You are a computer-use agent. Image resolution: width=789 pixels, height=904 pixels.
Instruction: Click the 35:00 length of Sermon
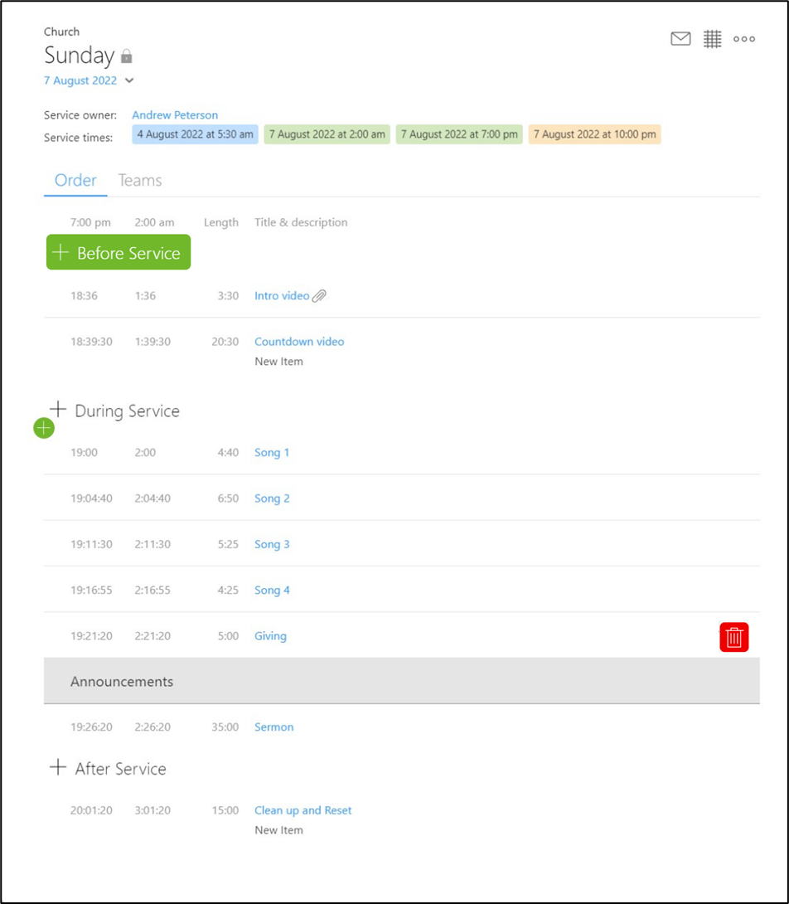tap(225, 727)
